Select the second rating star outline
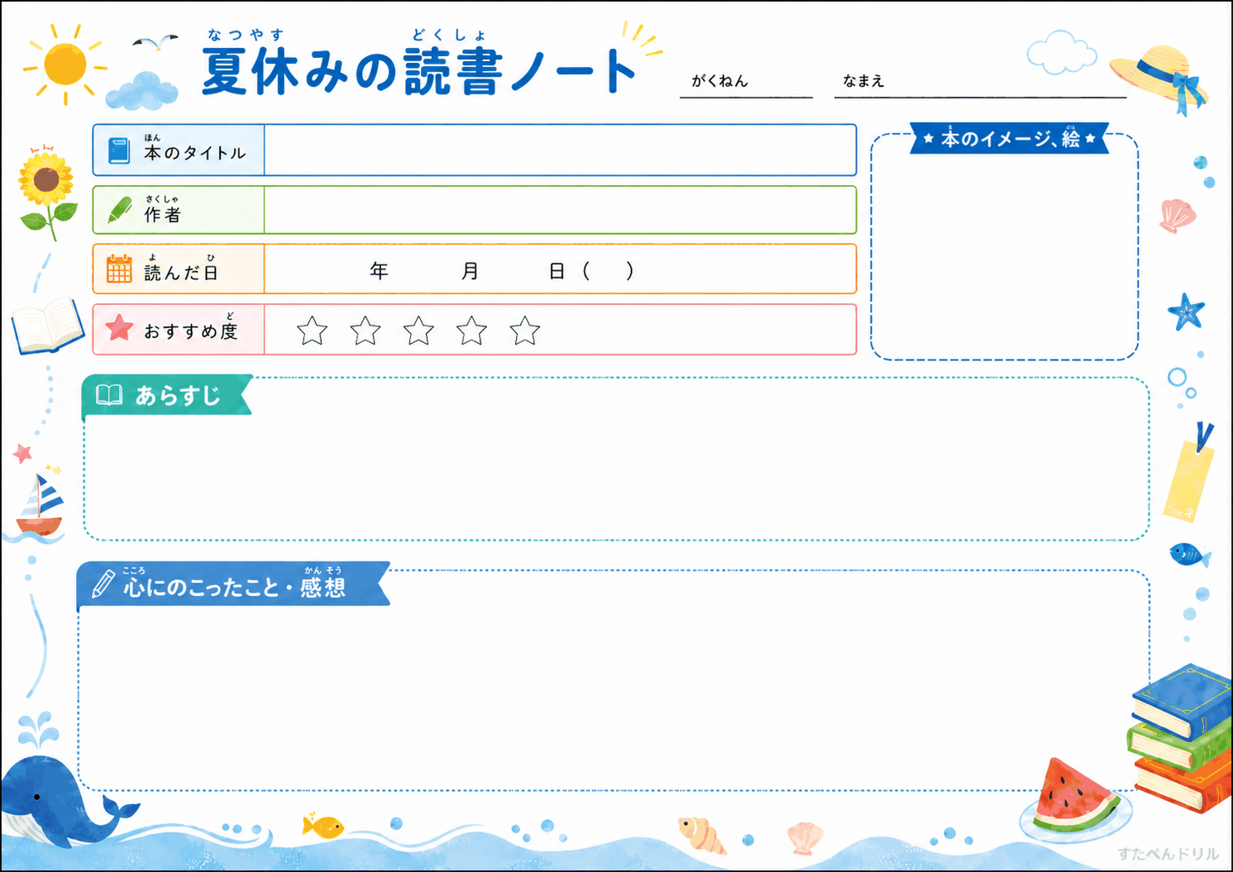The width and height of the screenshot is (1233, 872). click(366, 331)
